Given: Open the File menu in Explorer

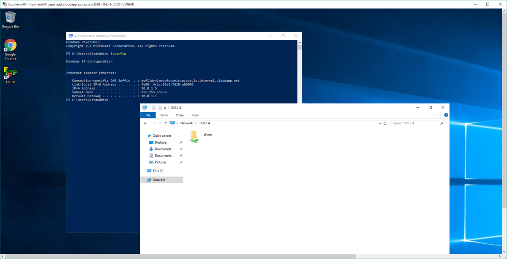Looking at the screenshot, I should click(148, 115).
